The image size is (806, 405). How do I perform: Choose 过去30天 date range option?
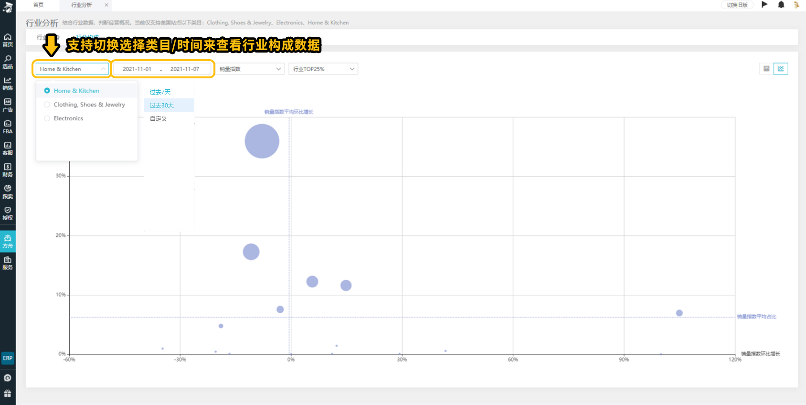(169, 105)
